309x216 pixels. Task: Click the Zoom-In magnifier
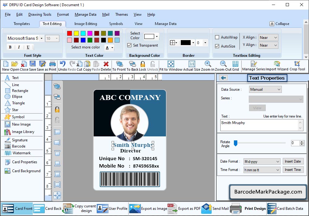click(208, 66)
